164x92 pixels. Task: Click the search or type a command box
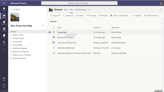pos(79,3)
